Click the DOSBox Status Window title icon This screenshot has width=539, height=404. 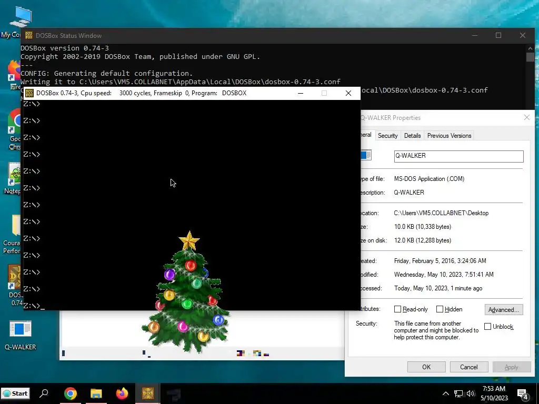(x=29, y=35)
